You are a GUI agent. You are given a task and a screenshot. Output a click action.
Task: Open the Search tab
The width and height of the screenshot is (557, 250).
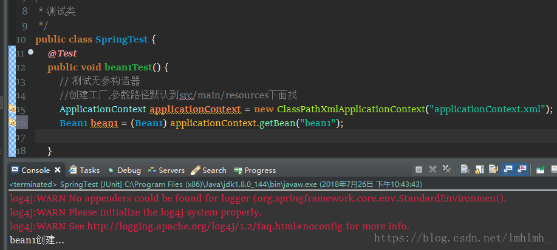point(208,171)
